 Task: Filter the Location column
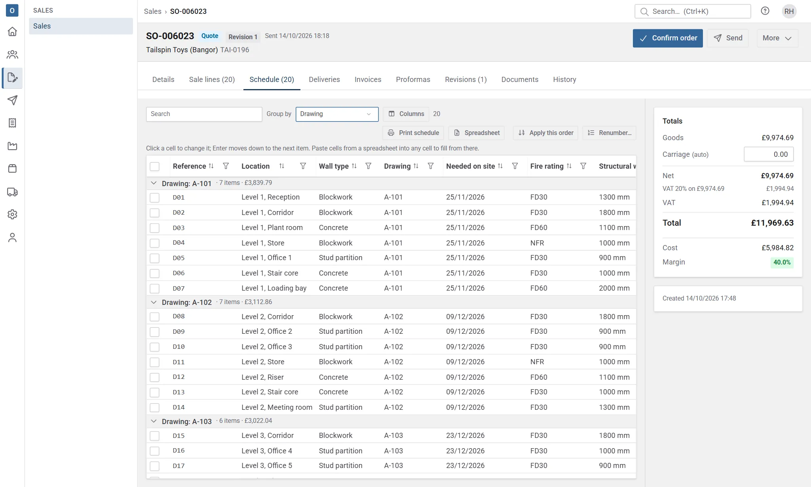click(303, 166)
